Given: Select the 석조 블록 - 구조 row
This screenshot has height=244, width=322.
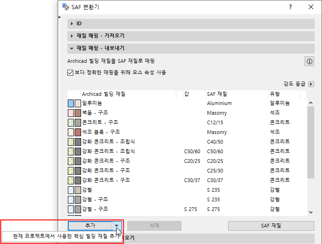Looking at the screenshot, I should click(187, 132).
